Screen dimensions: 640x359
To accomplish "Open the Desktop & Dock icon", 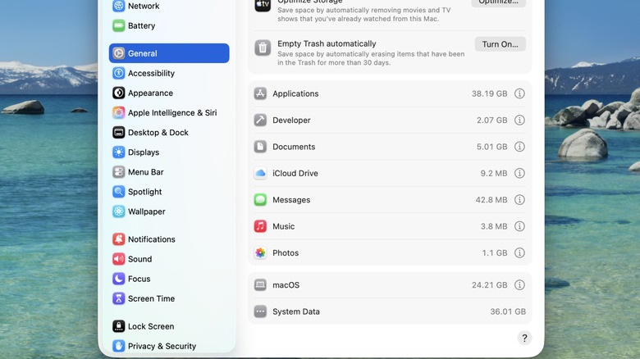I will tap(118, 133).
